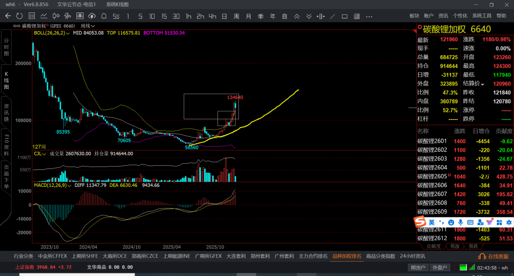This screenshot has width=514, height=276.
Task: Open the BOLL(26,26,2) indicator dropdown
Action: coord(51,33)
